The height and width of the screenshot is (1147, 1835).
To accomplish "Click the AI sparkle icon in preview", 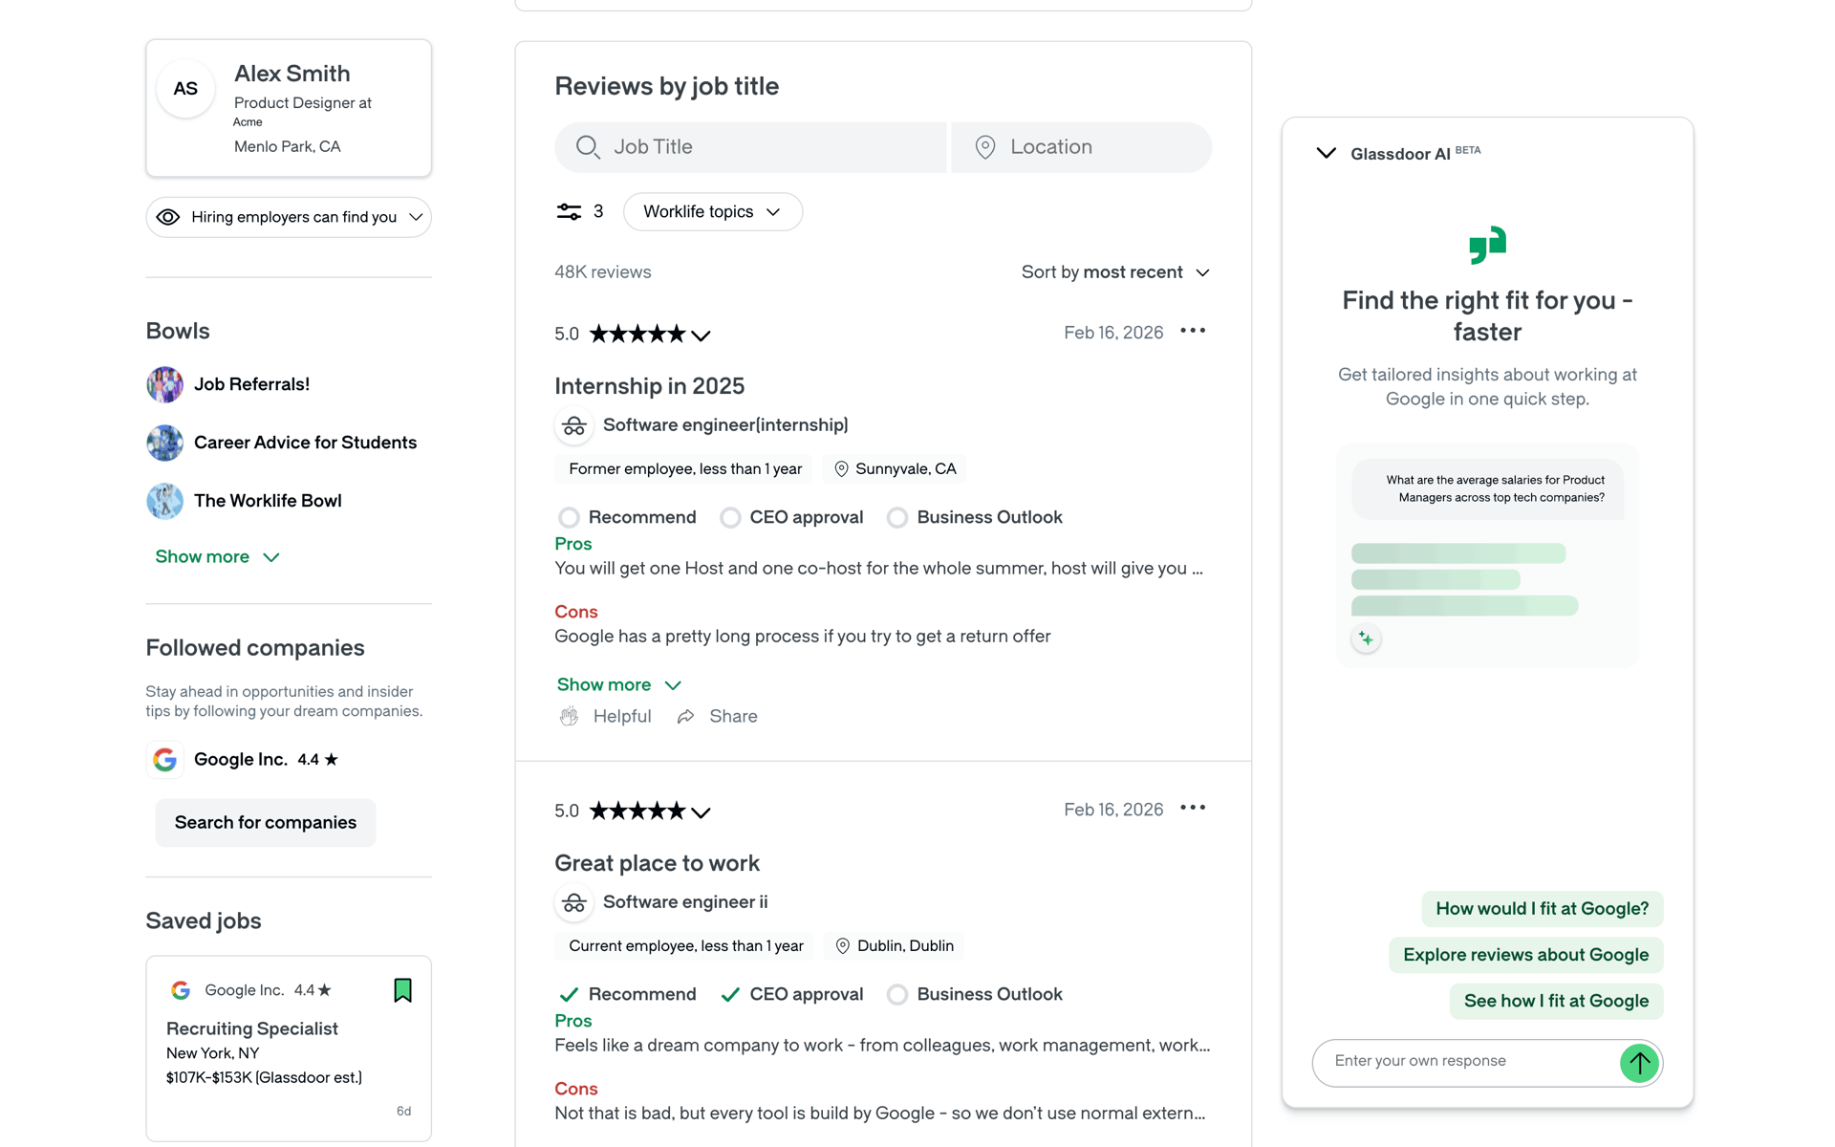I will 1367,638.
